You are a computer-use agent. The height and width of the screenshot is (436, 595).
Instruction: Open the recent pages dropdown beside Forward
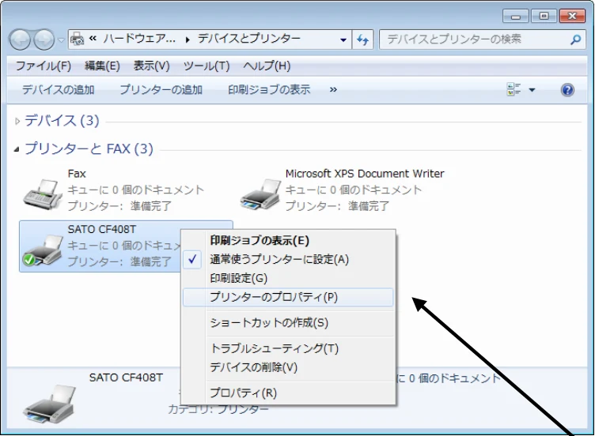click(x=61, y=39)
